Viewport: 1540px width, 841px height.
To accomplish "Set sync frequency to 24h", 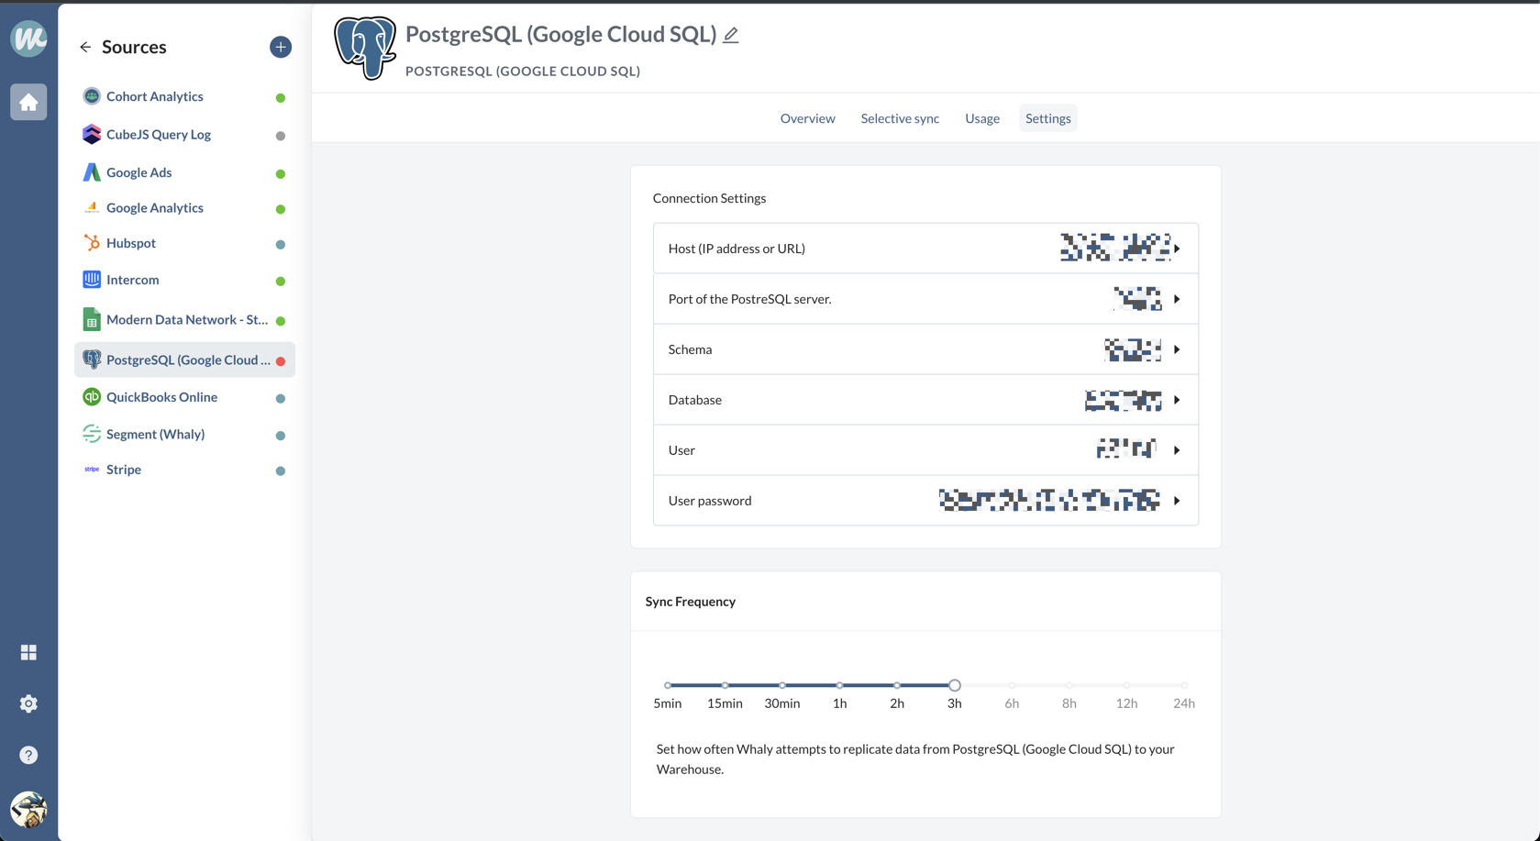I will tap(1184, 685).
